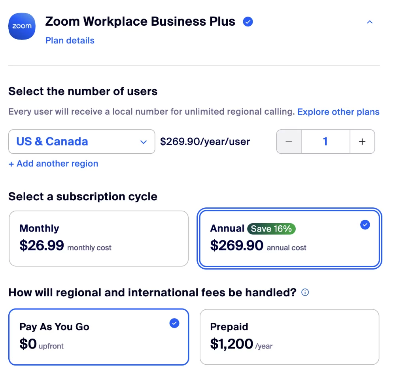
Task: Click the checkmark on Pay As You Go
Action: [174, 323]
